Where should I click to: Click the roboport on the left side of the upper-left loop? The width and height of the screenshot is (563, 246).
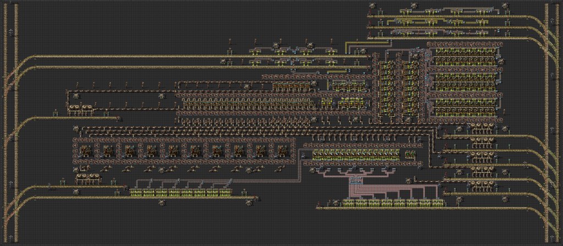[76, 96]
